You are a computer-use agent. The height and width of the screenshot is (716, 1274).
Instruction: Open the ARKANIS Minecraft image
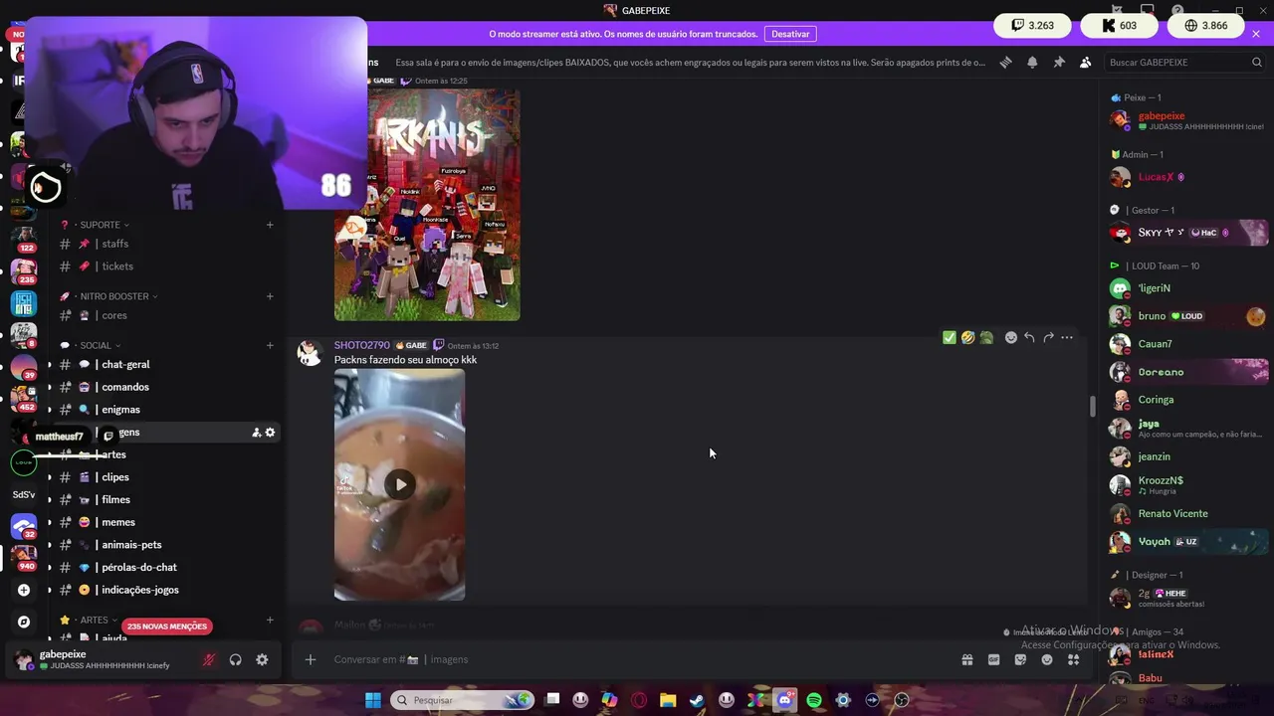point(427,205)
